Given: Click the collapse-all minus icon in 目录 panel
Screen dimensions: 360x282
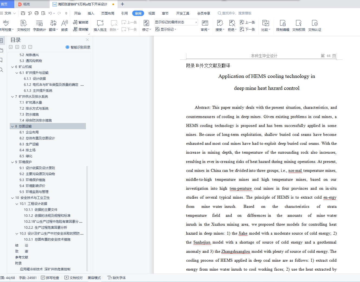Looking at the screenshot, I should pos(30,47).
